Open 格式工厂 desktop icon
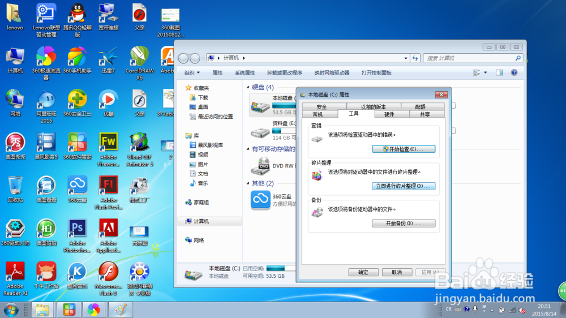The image size is (566, 318). (140, 189)
